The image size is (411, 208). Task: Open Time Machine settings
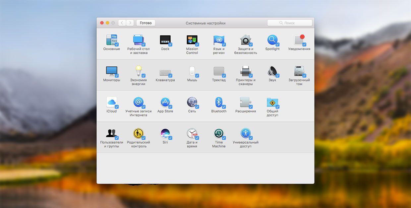coord(219,133)
